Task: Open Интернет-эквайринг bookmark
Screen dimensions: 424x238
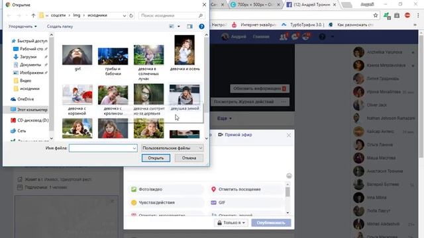Action: click(254, 25)
